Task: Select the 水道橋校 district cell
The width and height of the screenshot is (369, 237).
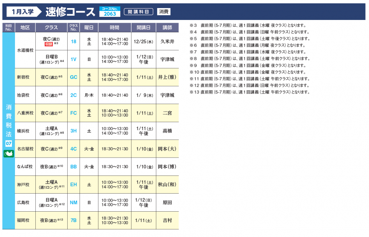Action: 25,50
